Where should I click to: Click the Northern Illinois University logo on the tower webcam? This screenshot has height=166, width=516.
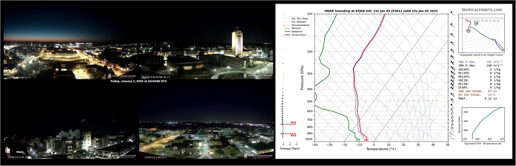click(258, 76)
